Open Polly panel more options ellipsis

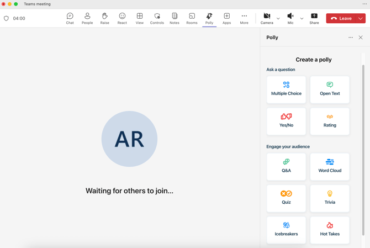350,38
